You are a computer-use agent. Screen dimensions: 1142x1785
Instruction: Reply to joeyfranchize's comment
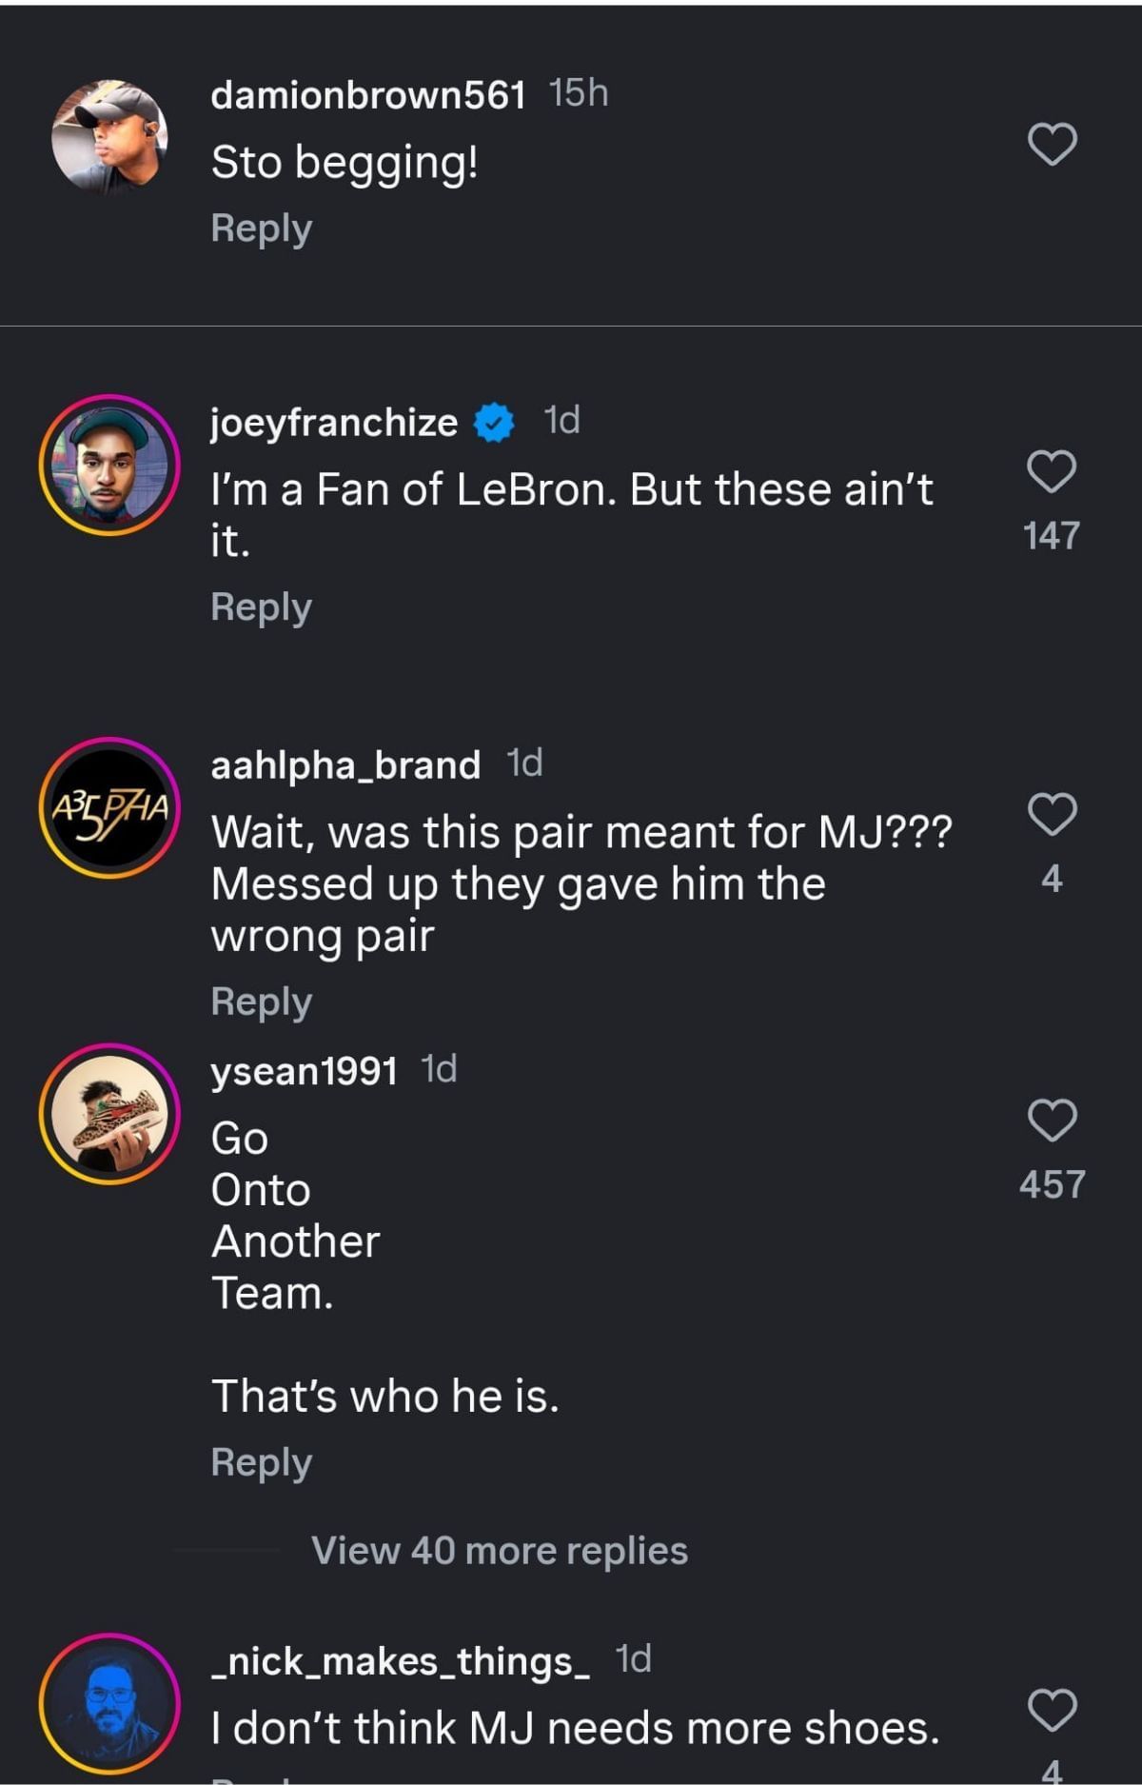coord(262,605)
